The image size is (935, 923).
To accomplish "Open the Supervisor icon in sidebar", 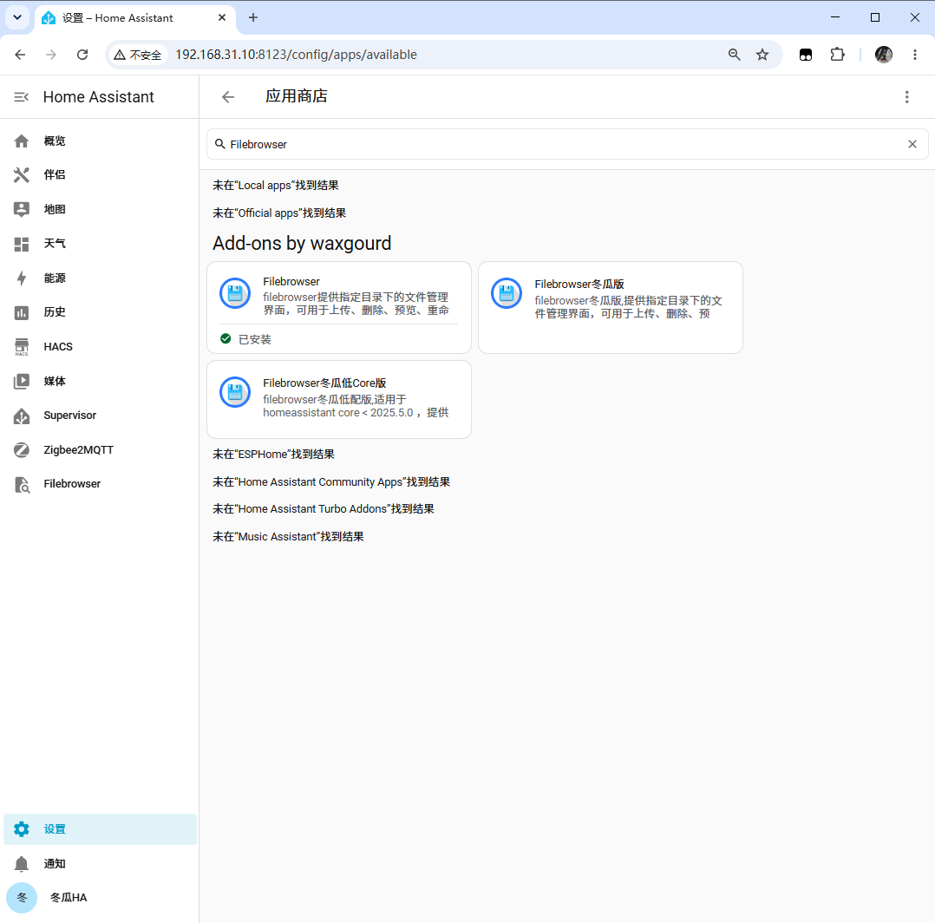I will (x=22, y=416).
